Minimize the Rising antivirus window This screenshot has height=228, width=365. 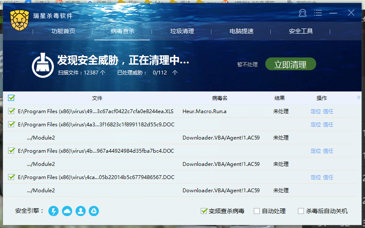[333, 13]
